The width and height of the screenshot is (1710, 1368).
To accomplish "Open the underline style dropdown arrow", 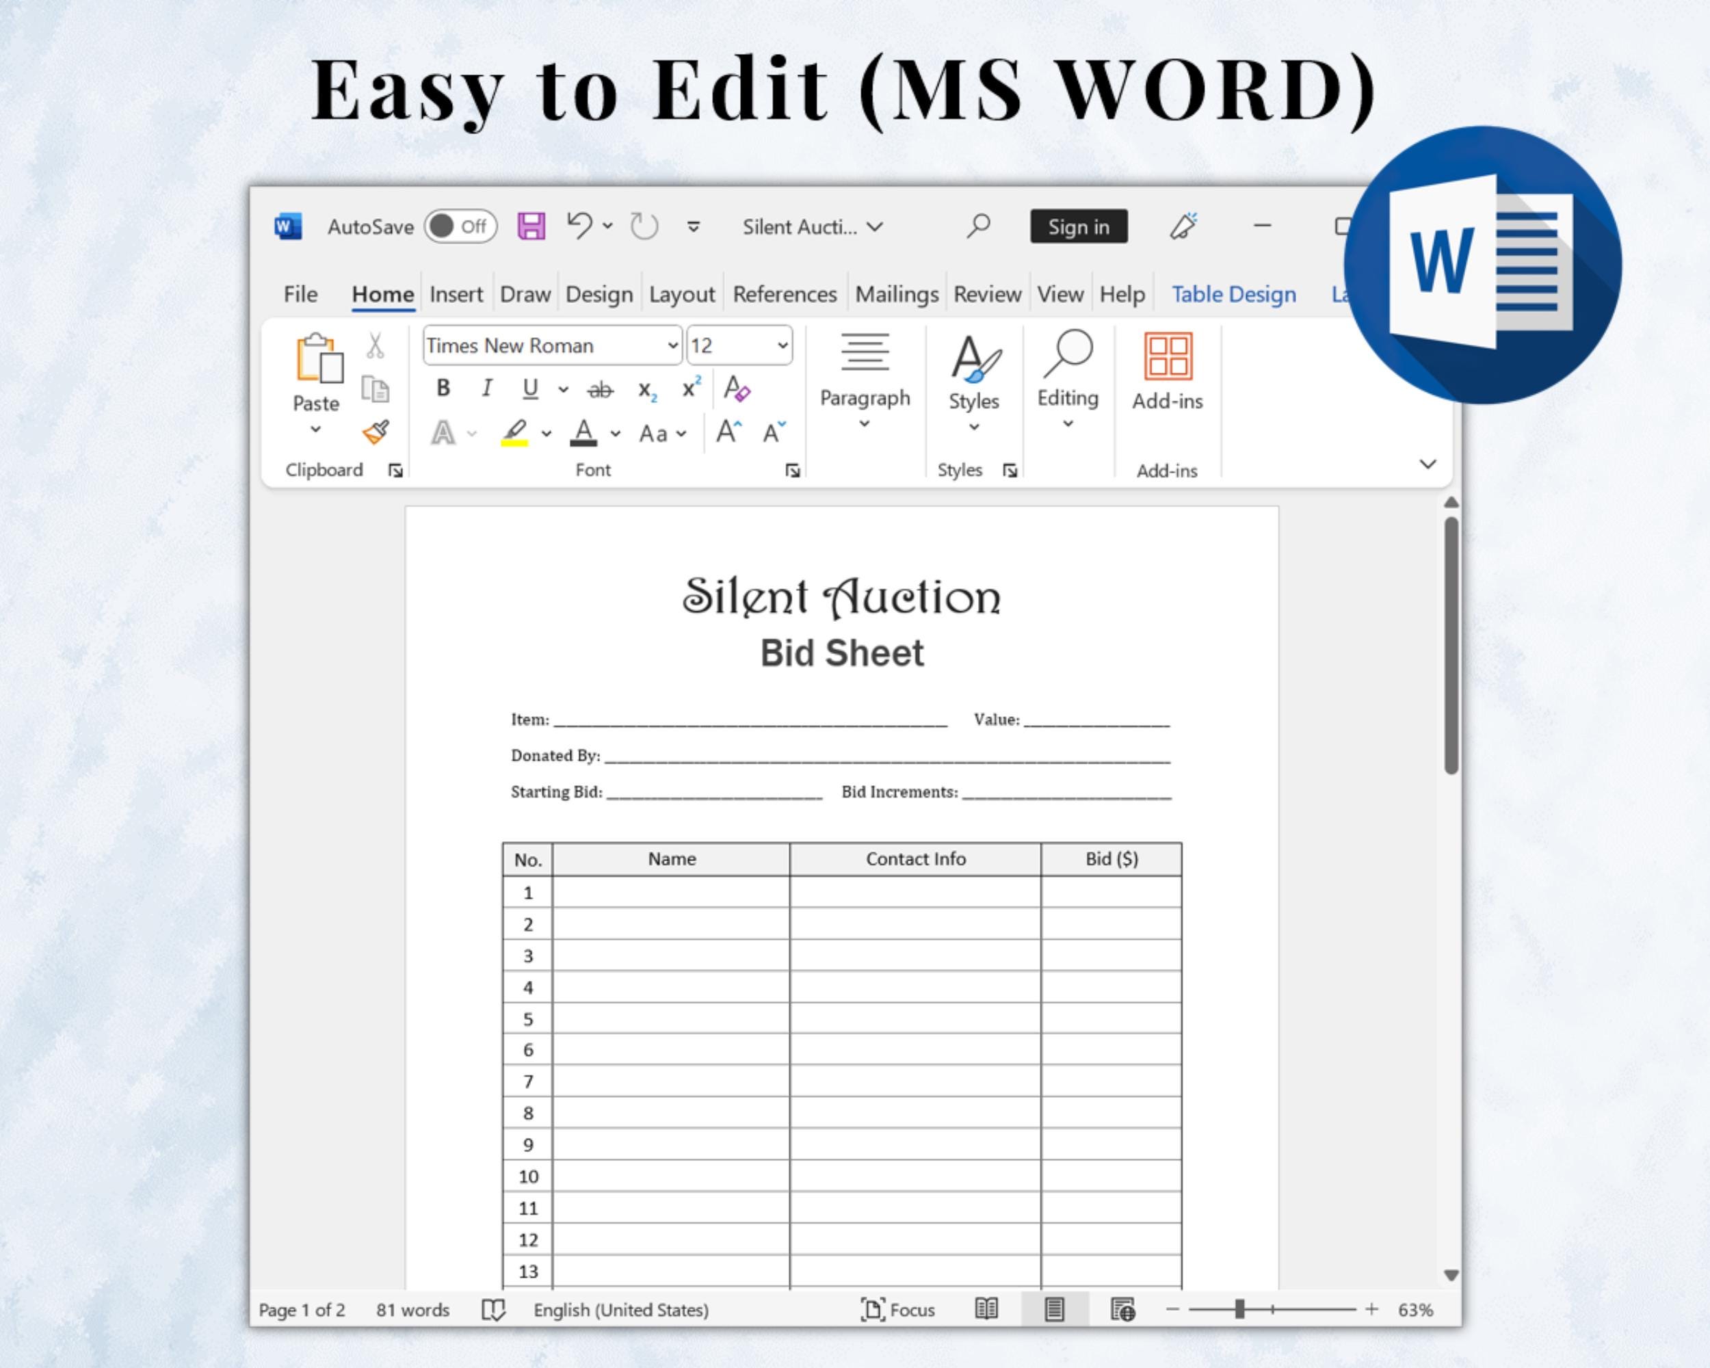I will (x=563, y=389).
